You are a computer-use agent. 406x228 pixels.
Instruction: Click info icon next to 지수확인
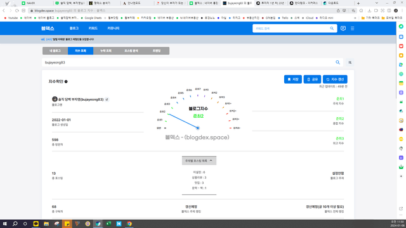pyautogui.click(x=66, y=82)
